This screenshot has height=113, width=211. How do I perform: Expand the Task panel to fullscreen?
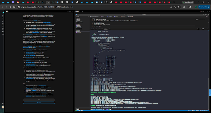click(72, 11)
